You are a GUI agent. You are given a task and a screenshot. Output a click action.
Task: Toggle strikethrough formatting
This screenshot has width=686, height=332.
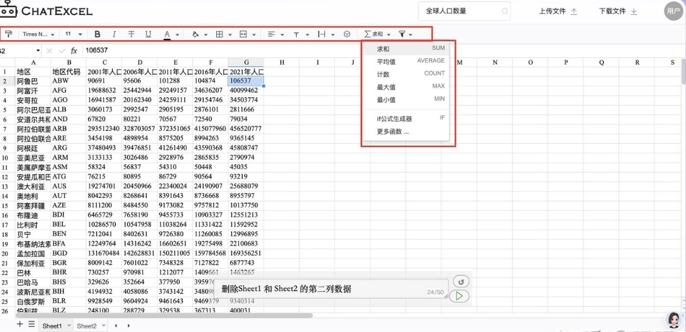point(132,34)
